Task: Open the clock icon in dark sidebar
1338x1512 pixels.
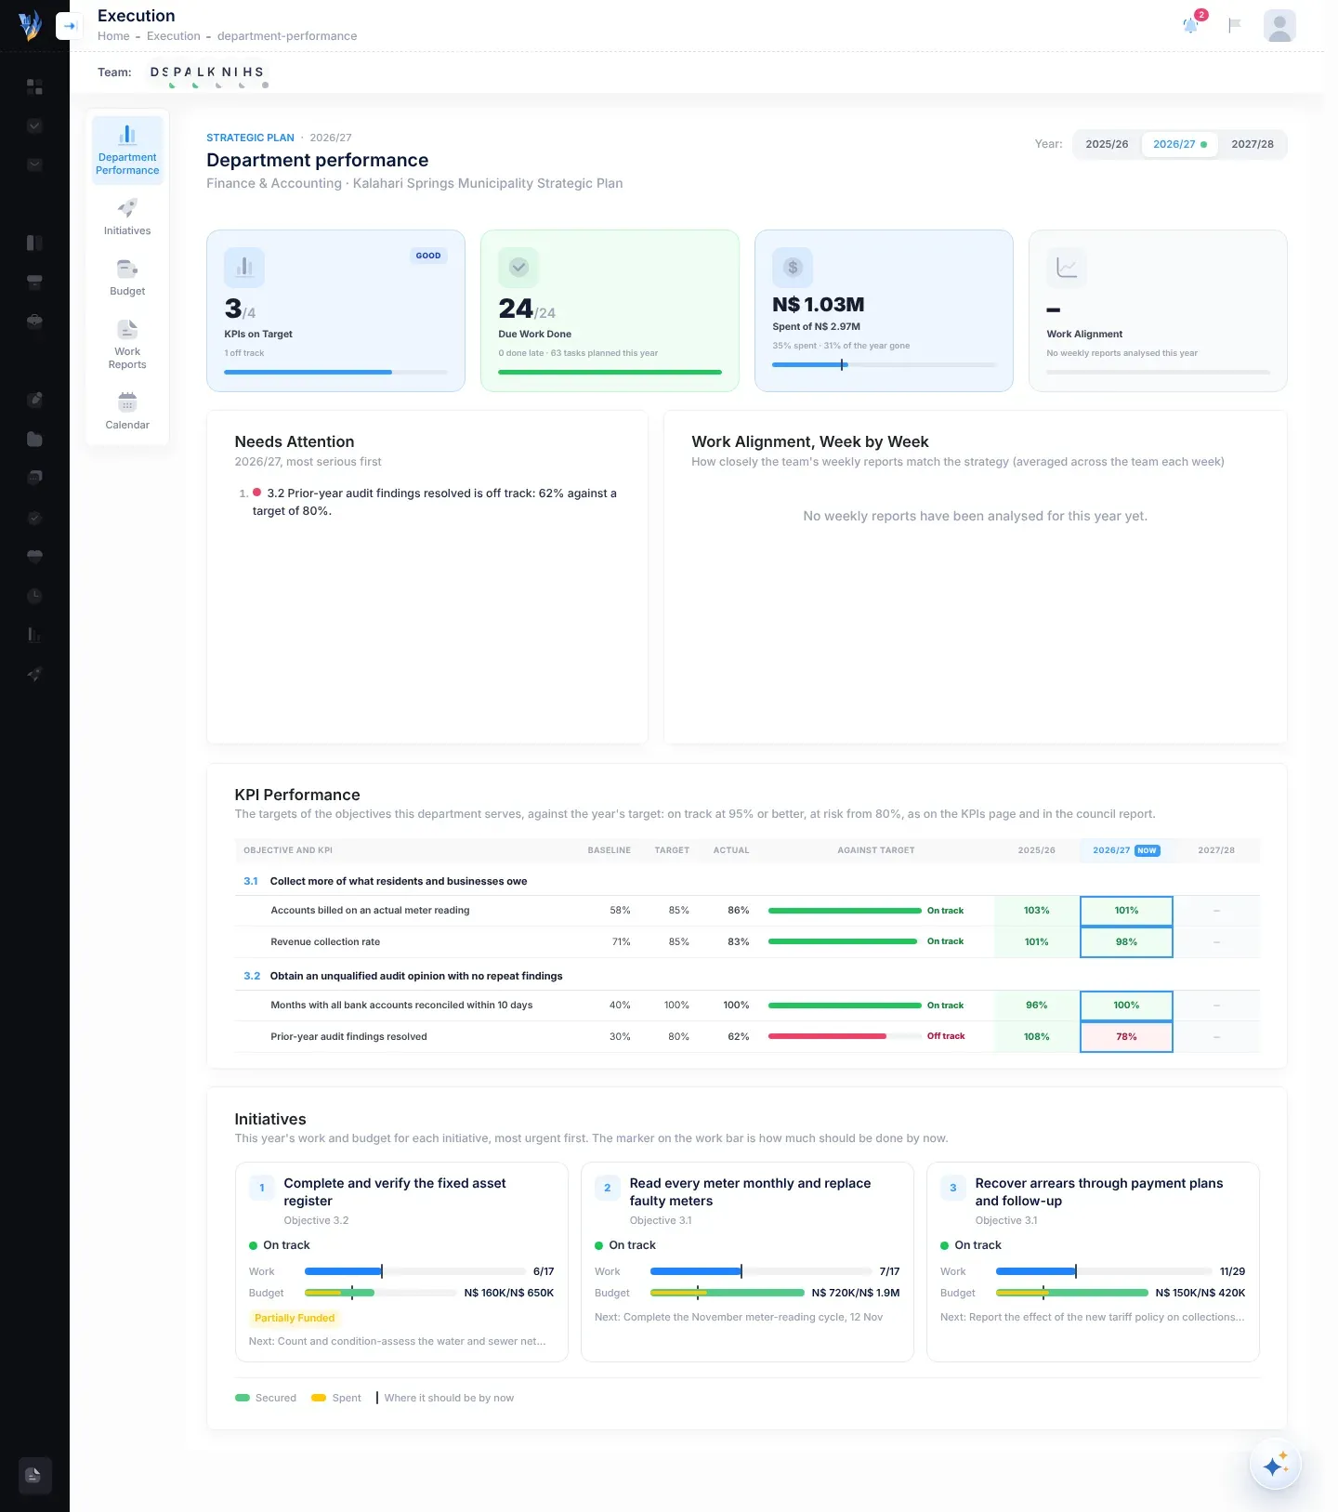Action: click(x=34, y=595)
